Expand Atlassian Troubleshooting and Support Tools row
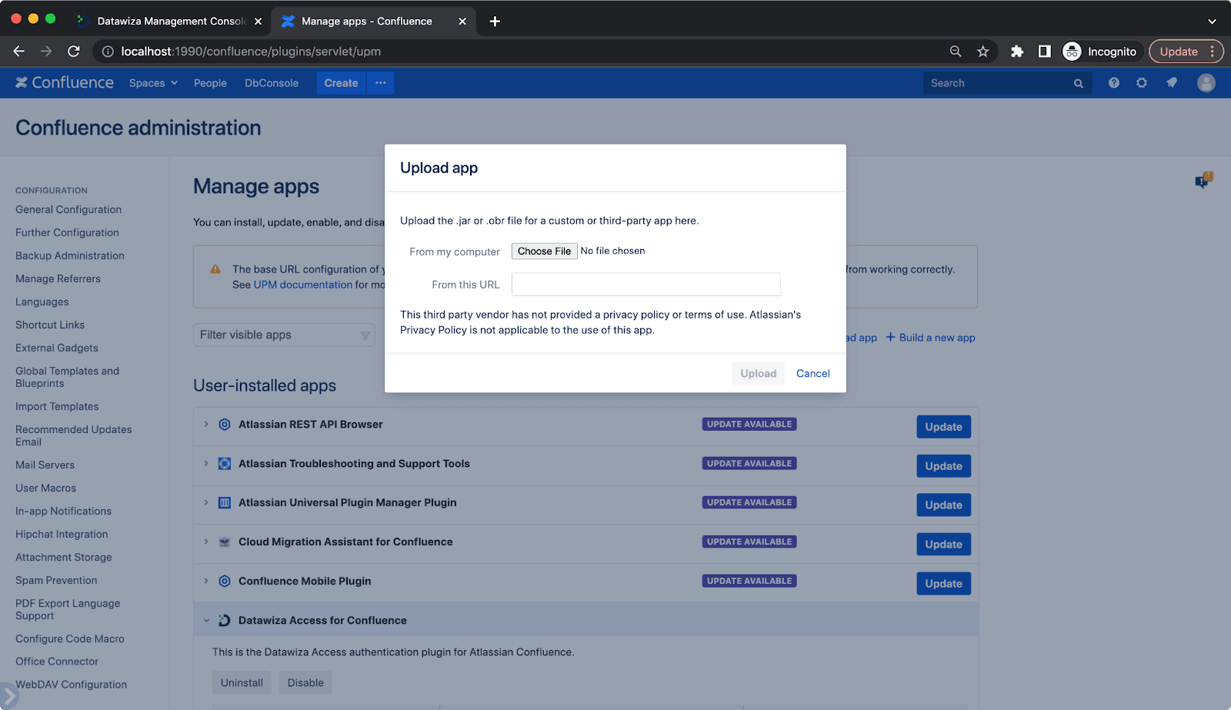The height and width of the screenshot is (710, 1231). (x=206, y=463)
